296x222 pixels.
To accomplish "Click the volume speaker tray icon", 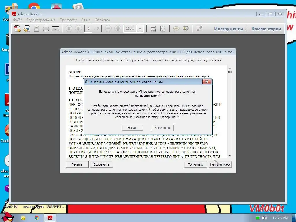I will 264,218.
